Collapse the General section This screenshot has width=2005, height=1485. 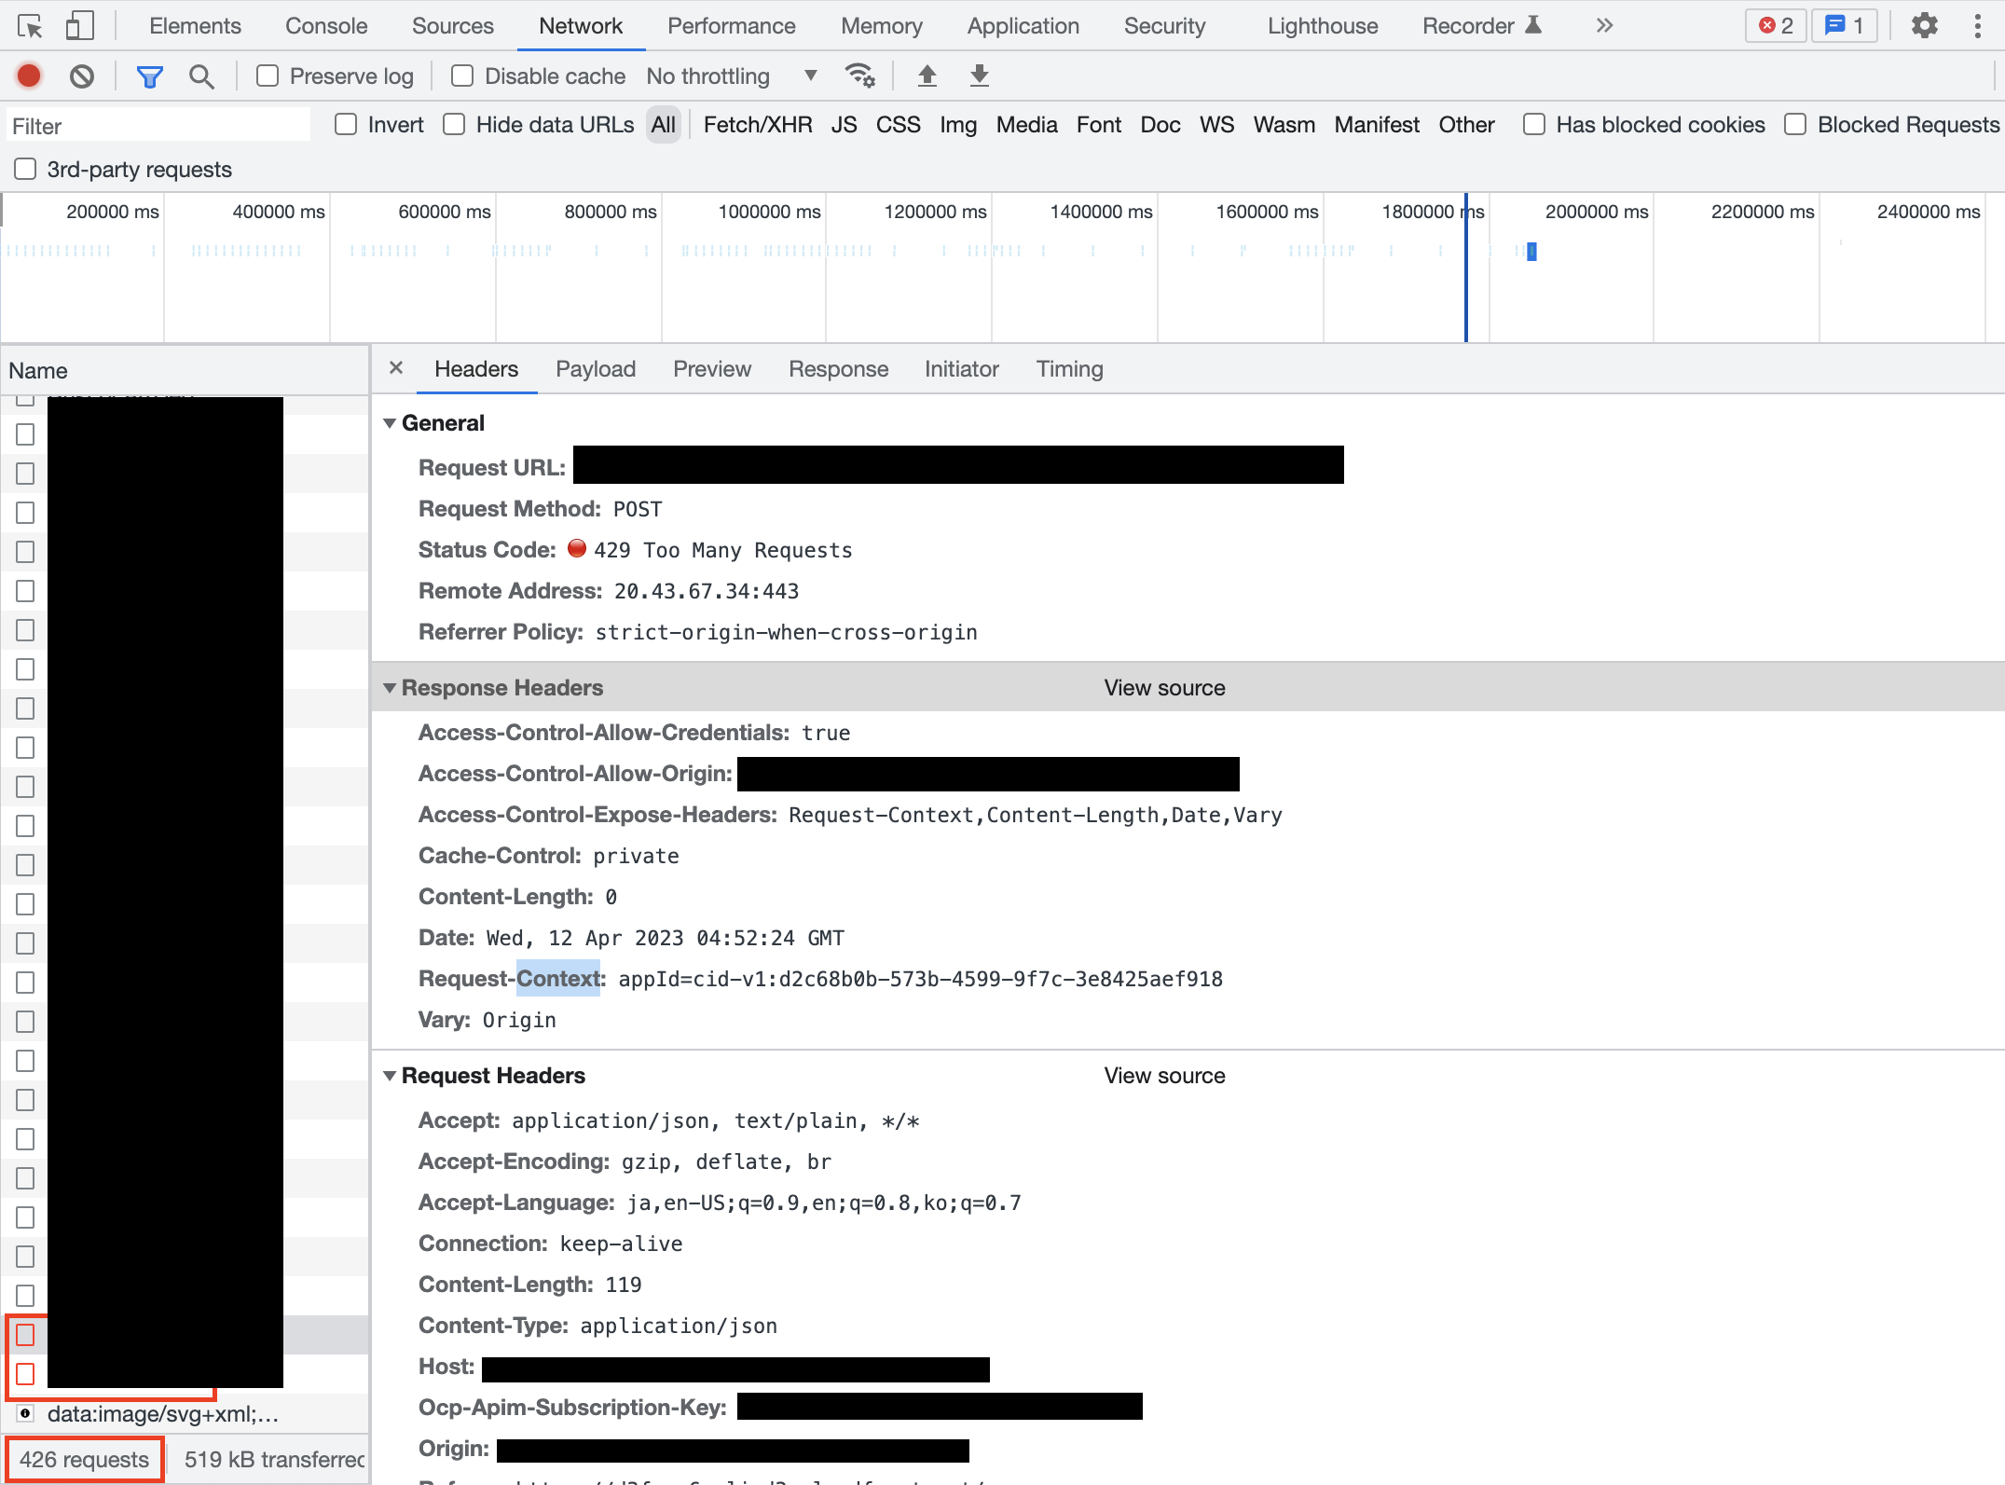(391, 422)
